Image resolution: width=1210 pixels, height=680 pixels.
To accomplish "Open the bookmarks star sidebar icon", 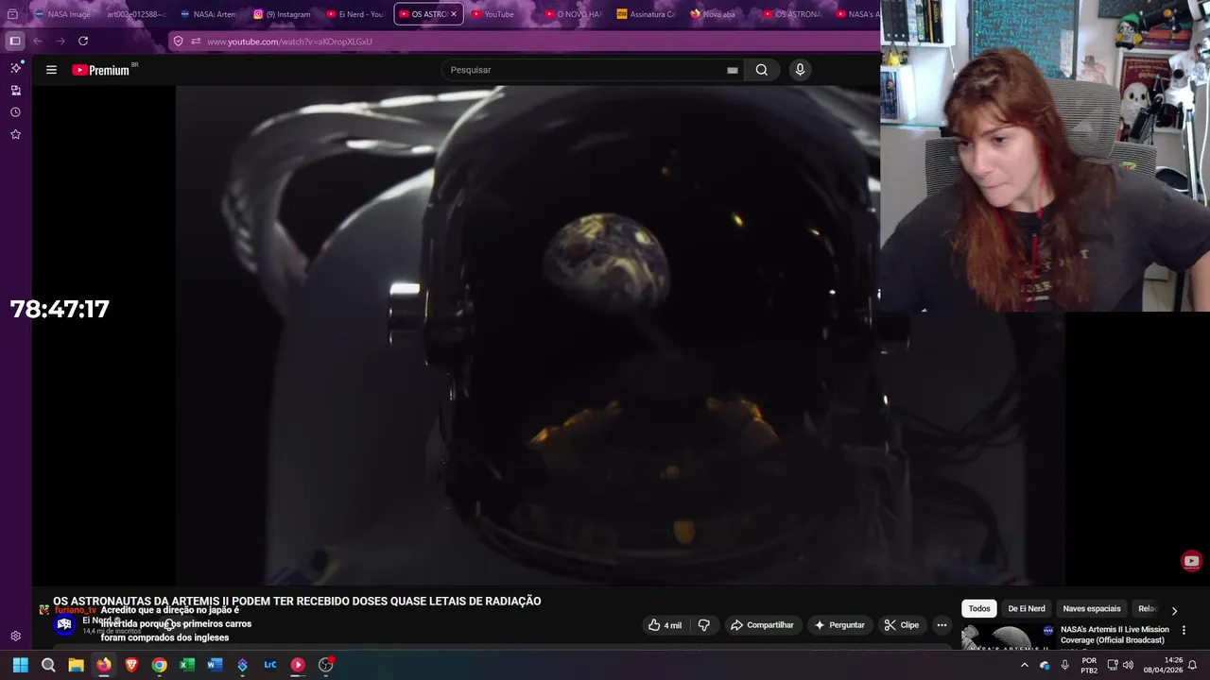I will coord(15,134).
